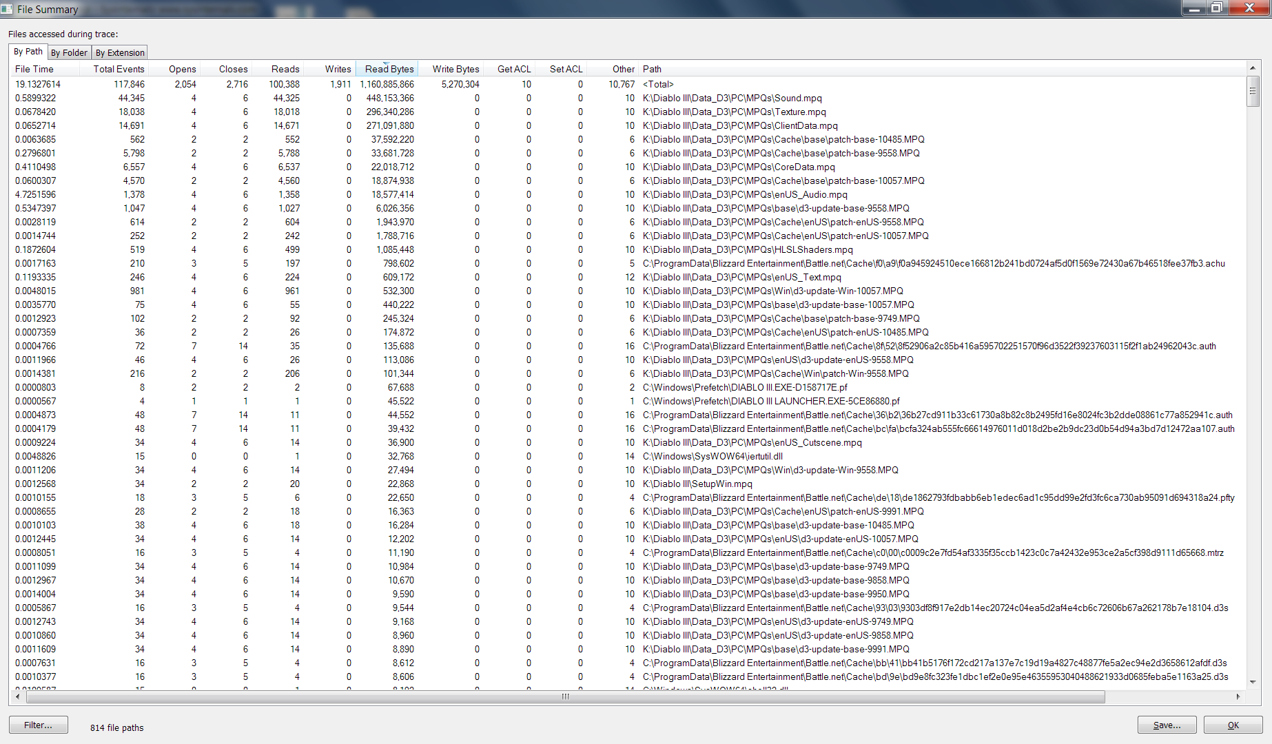Viewport: 1272px width, 744px height.
Task: Select the Win\d3-update-Win-9558.MPQ row
Action: pyautogui.click(x=628, y=470)
